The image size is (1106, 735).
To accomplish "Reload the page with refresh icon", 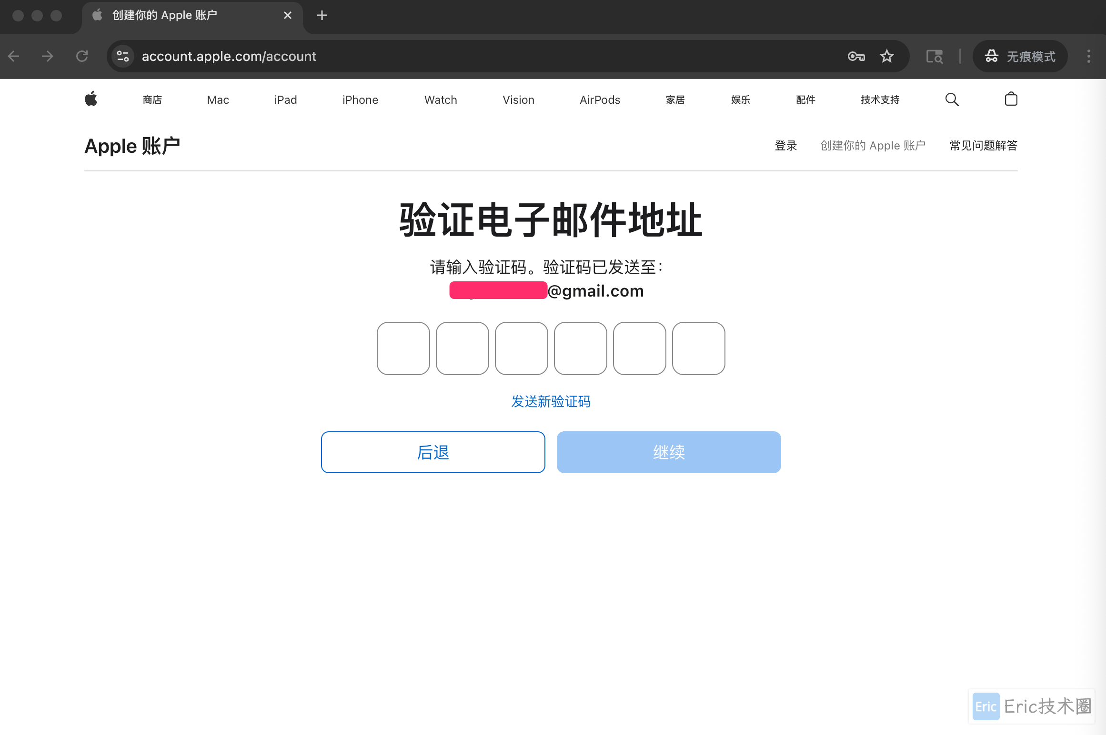I will click(x=82, y=56).
